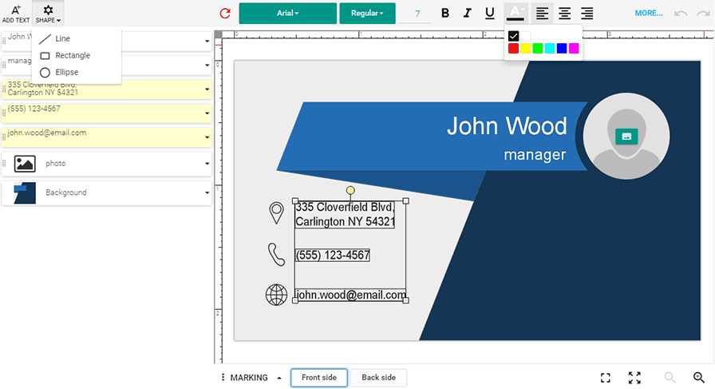Select the blue color swatch

tap(562, 49)
